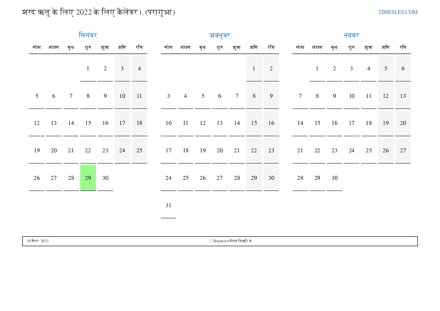This screenshot has height=311, width=440.
Task: Select date 11 in नवंबर
Action: tap(368, 96)
